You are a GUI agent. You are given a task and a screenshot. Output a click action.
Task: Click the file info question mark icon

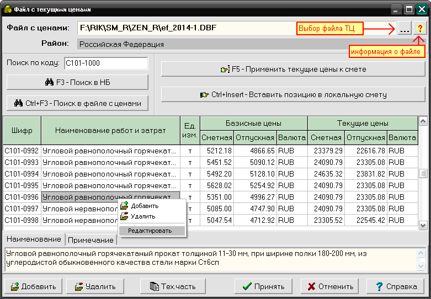point(419,28)
